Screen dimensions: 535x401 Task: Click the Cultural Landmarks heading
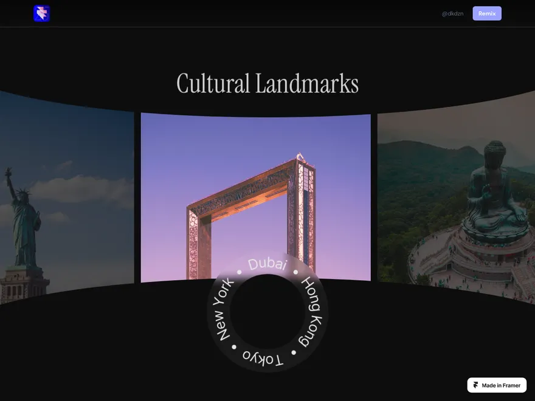[x=267, y=84]
